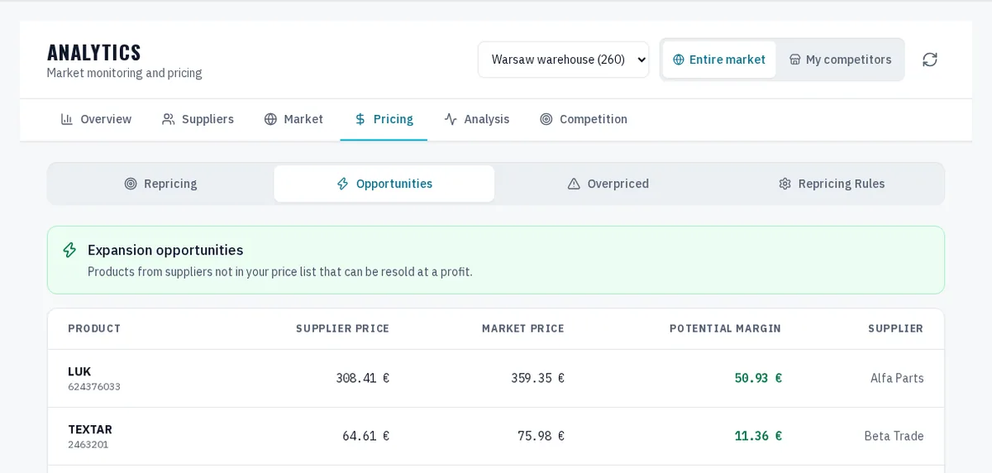Click supplier Alfa Parts
992x473 pixels.
tap(897, 378)
